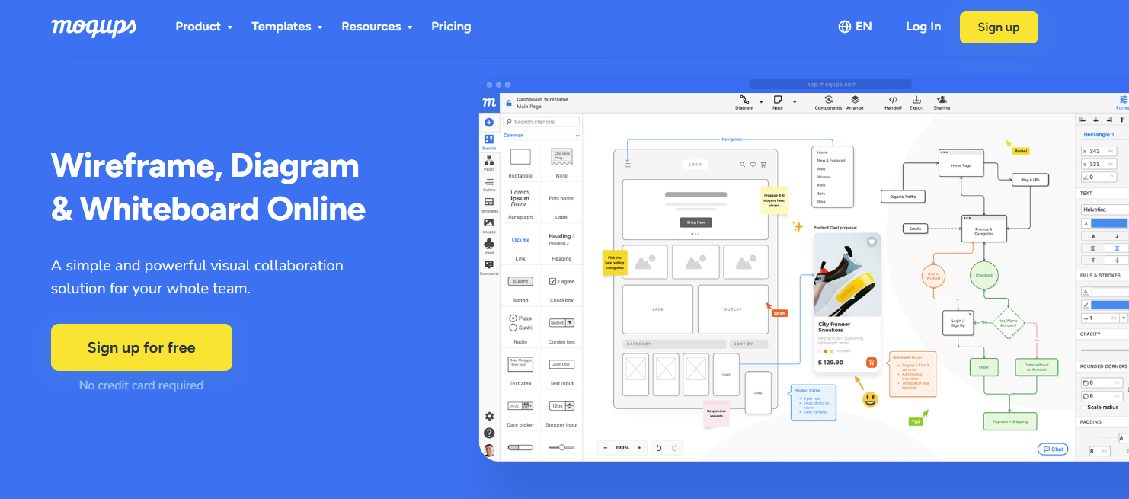Select the Diagram tool in toolbar

744,103
